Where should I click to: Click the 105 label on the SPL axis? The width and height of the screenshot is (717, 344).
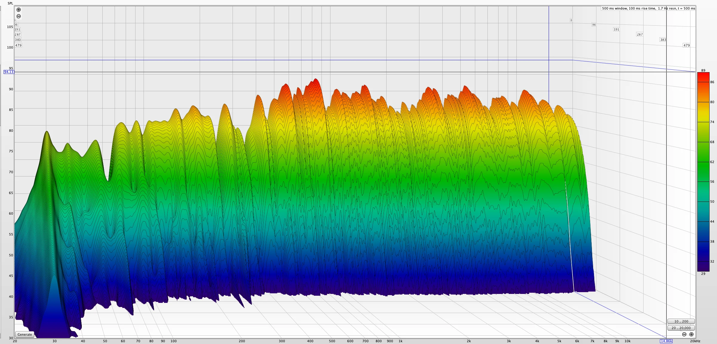click(10, 27)
